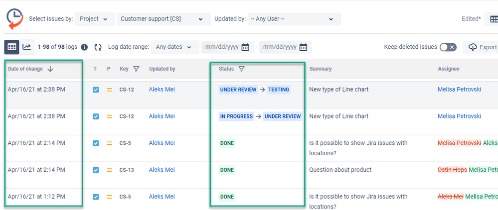Click the struck-through Ostin Hops assignee
Image resolution: width=498 pixels, height=210 pixels.
click(x=452, y=170)
